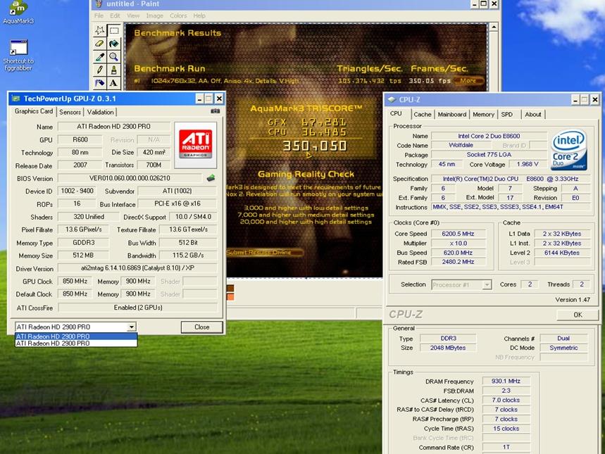Activate the Pick Color eyedropper tool
Image resolution: width=605 pixels, height=454 pixels.
(x=100, y=57)
